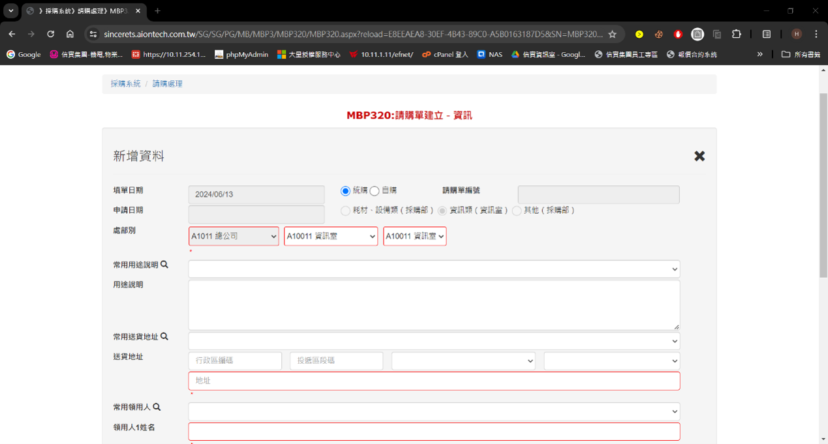Open the cPanel 登入 bookmark
The width and height of the screenshot is (828, 444).
pos(445,54)
